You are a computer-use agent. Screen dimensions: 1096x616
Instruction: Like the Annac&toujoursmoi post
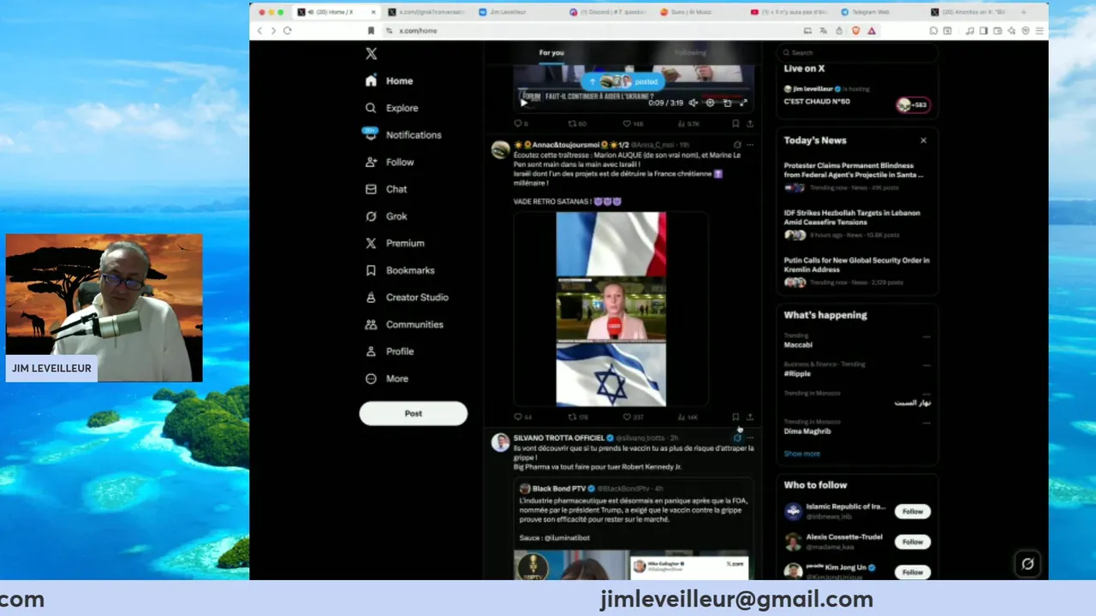[x=632, y=418]
